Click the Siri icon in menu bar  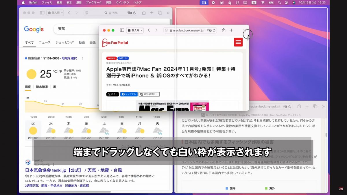click(x=294, y=2)
